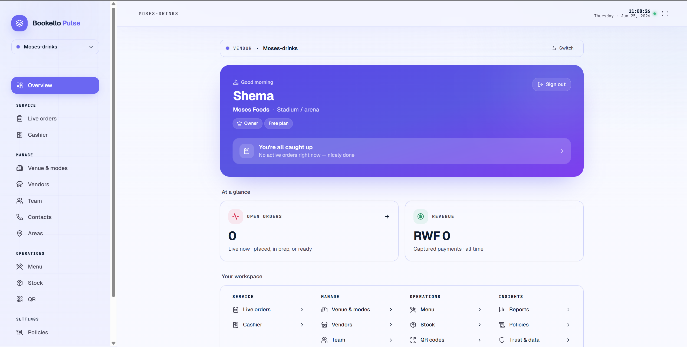Click the Moses Foods venue name
The height and width of the screenshot is (347, 687).
(x=251, y=110)
